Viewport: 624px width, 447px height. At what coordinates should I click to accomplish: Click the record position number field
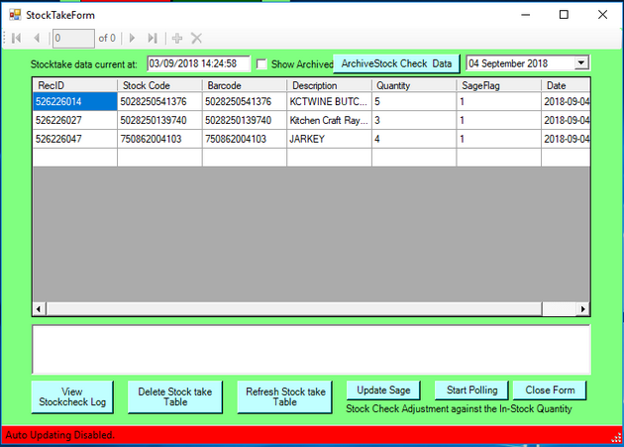pyautogui.click(x=73, y=38)
